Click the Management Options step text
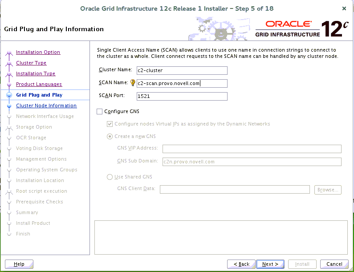The width and height of the screenshot is (354, 272). pos(41,159)
